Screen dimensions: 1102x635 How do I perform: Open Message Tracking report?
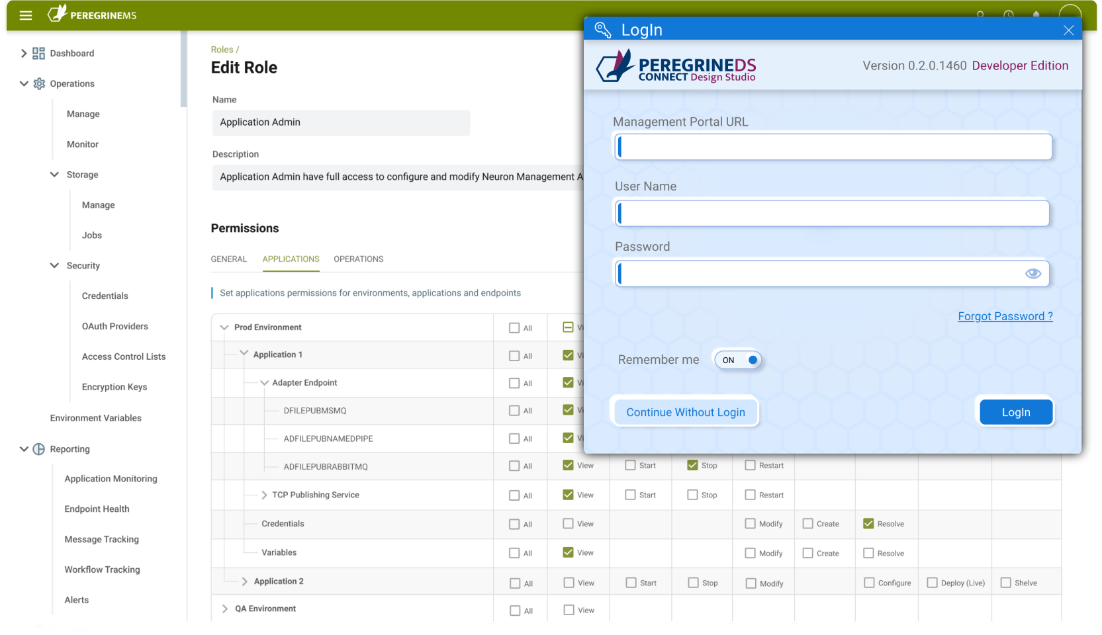pyautogui.click(x=102, y=540)
